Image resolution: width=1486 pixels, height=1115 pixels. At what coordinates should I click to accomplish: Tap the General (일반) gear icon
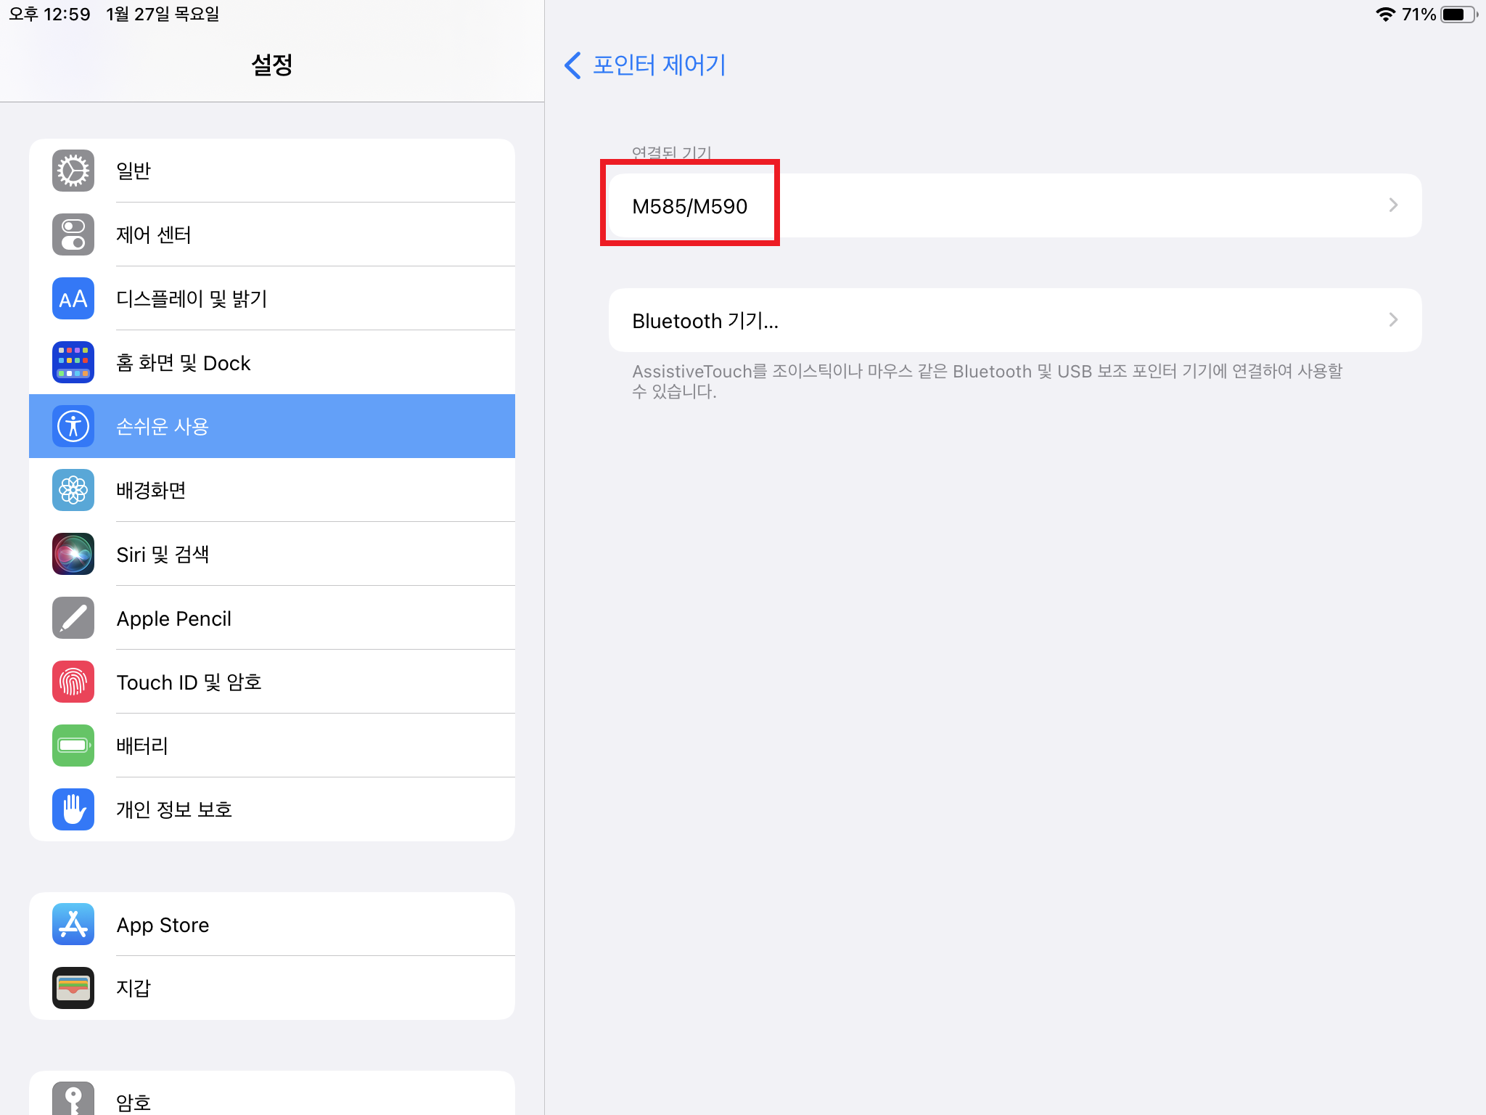coord(73,171)
